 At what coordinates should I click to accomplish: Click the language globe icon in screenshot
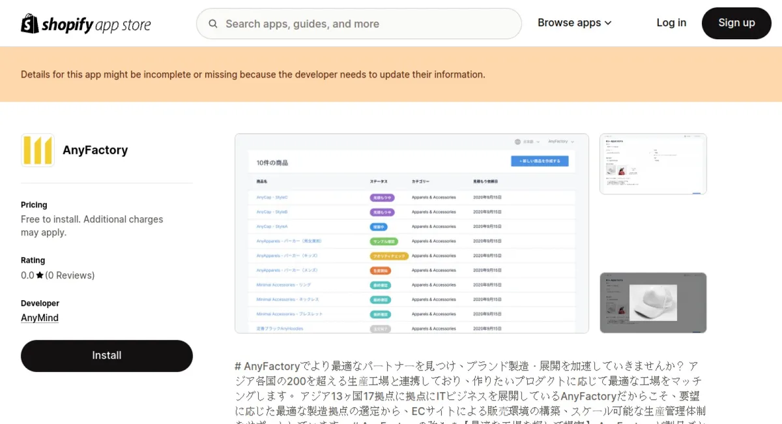coord(517,142)
